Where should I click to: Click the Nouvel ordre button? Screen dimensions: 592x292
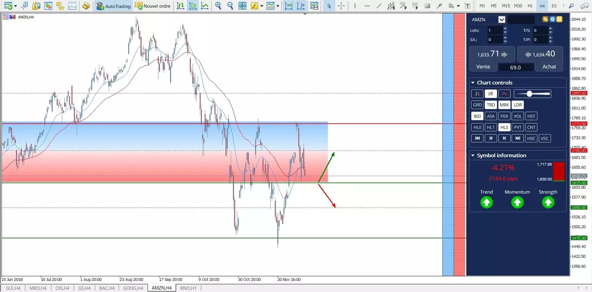coord(153,6)
